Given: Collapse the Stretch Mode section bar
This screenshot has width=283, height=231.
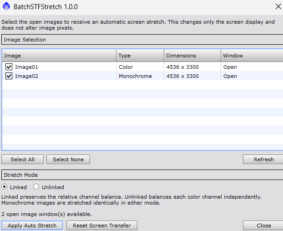Looking at the screenshot, I should 142,175.
